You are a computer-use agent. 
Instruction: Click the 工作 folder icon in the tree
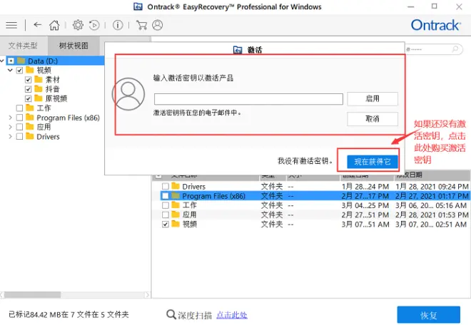[30, 108]
